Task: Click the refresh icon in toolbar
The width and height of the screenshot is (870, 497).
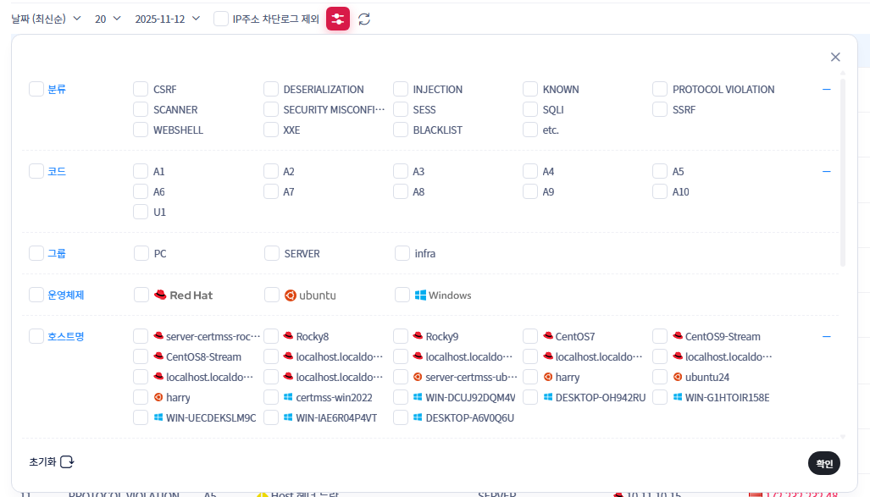Action: click(364, 19)
